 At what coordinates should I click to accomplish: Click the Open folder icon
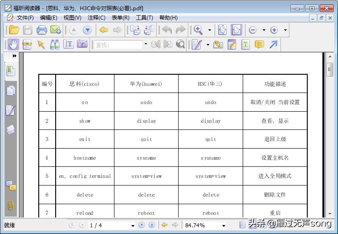[x=14, y=30]
